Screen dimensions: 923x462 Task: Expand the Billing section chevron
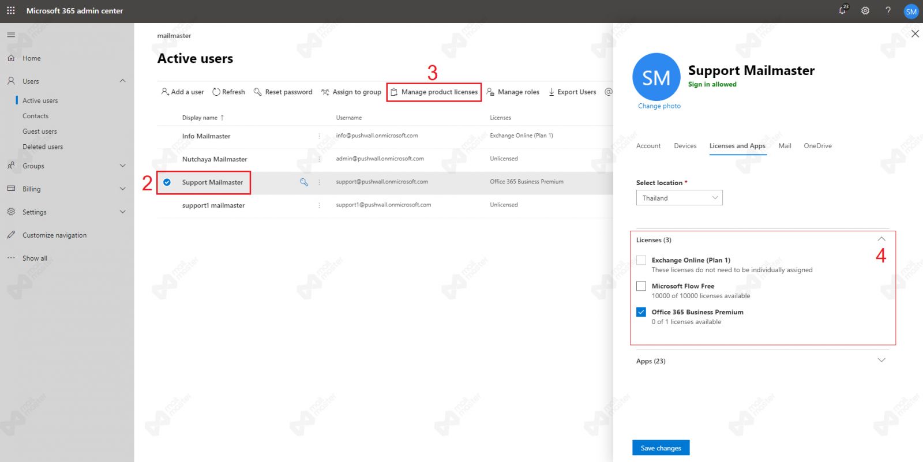[x=122, y=189]
